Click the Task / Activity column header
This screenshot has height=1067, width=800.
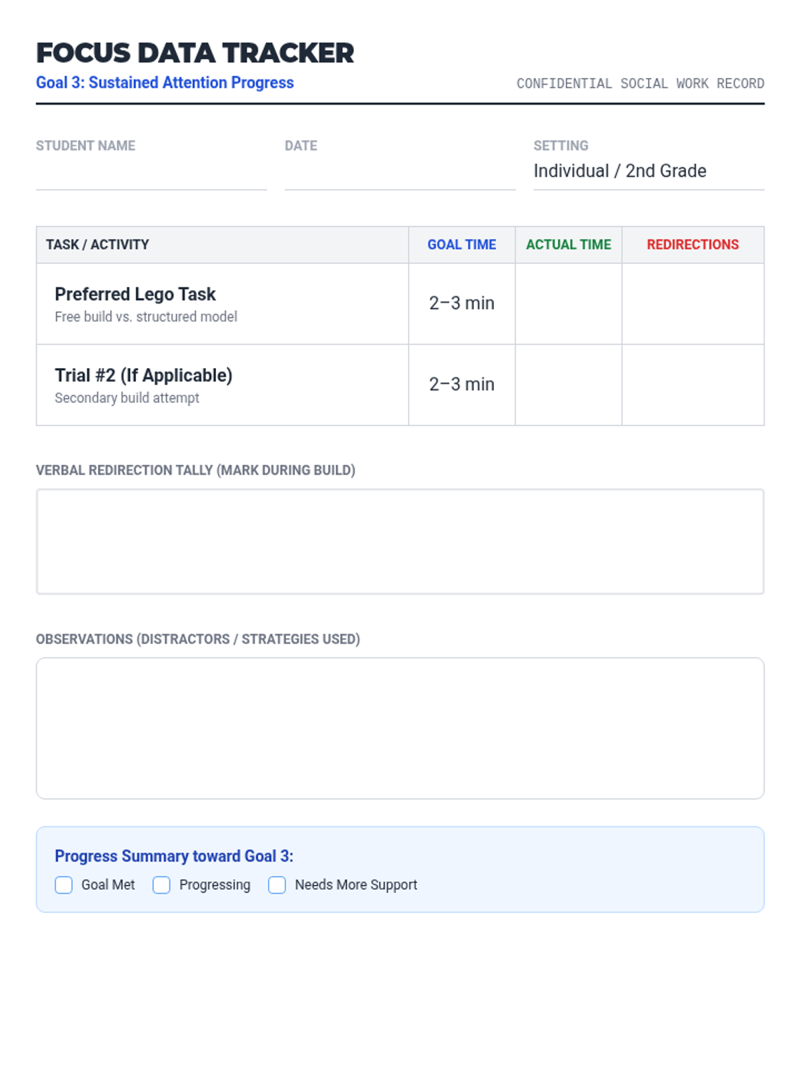(97, 245)
